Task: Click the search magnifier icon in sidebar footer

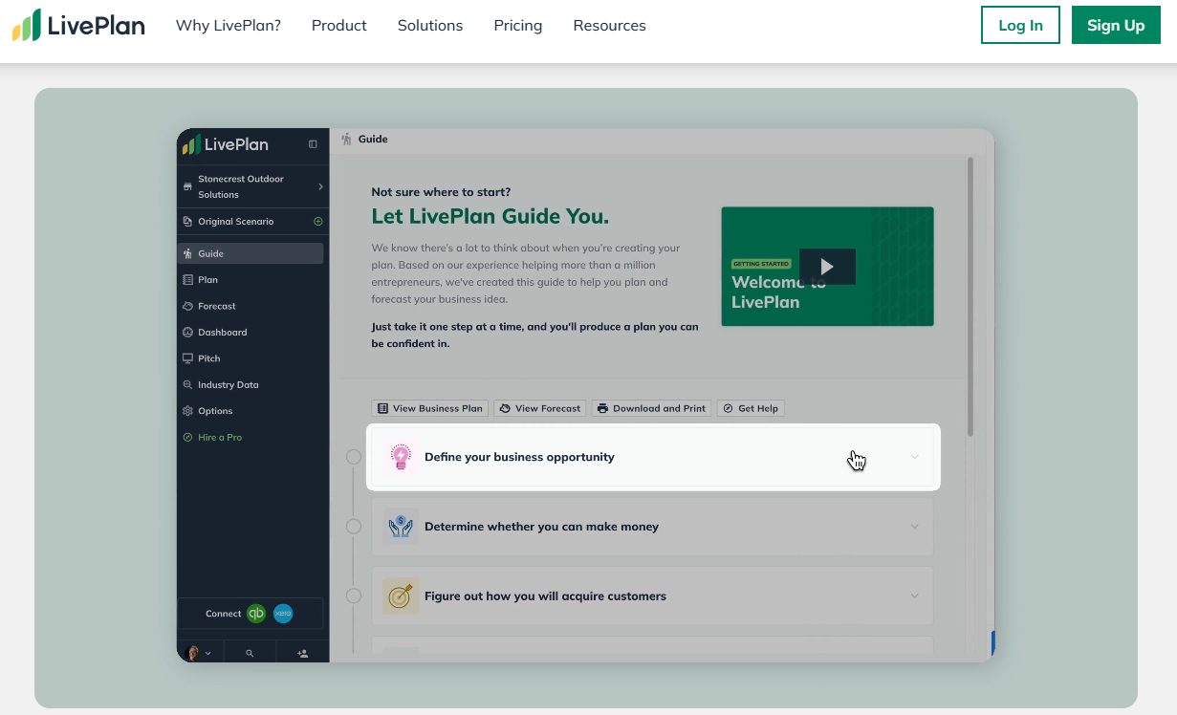Action: (x=250, y=654)
